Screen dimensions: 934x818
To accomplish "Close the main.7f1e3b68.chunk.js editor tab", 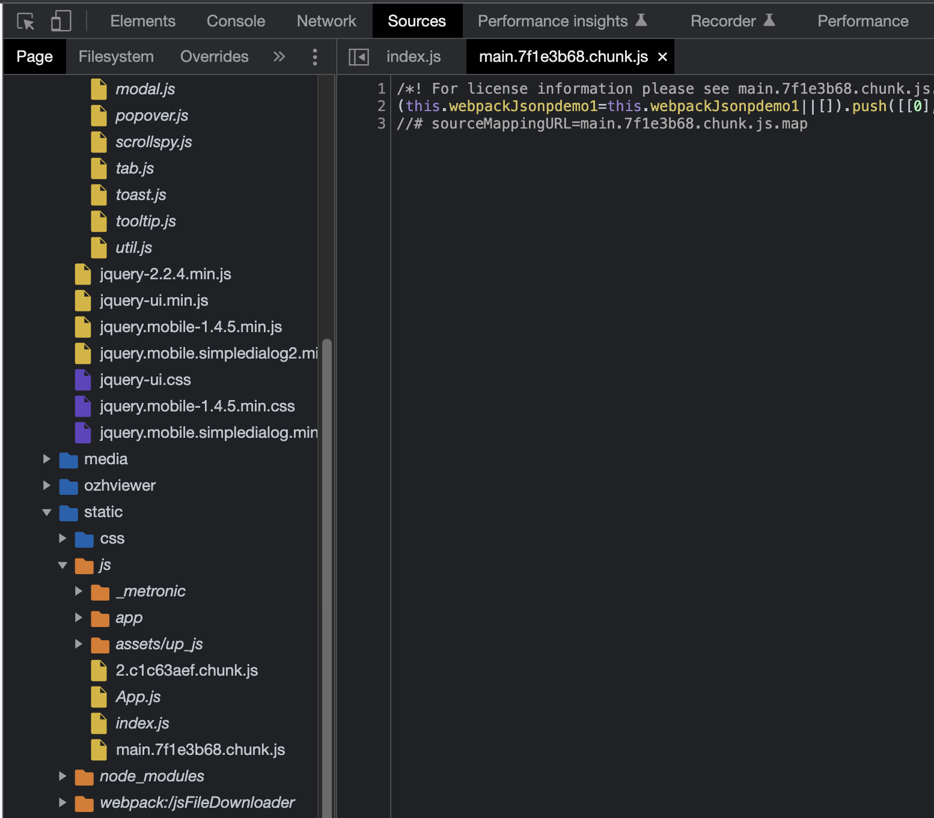I will pyautogui.click(x=663, y=57).
